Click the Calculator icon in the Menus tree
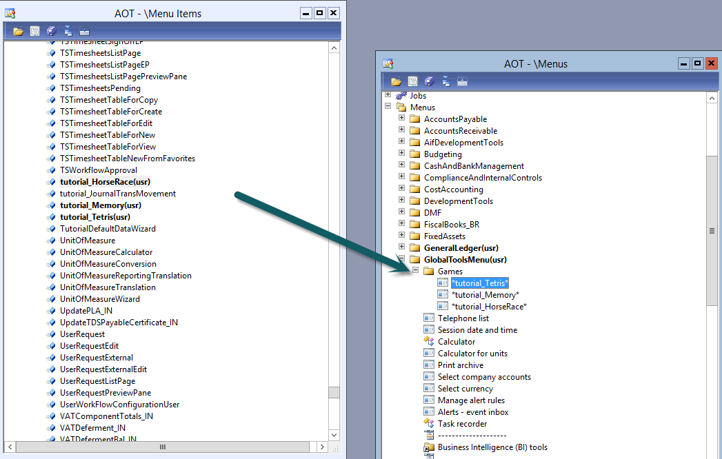722x459 pixels. click(x=428, y=342)
